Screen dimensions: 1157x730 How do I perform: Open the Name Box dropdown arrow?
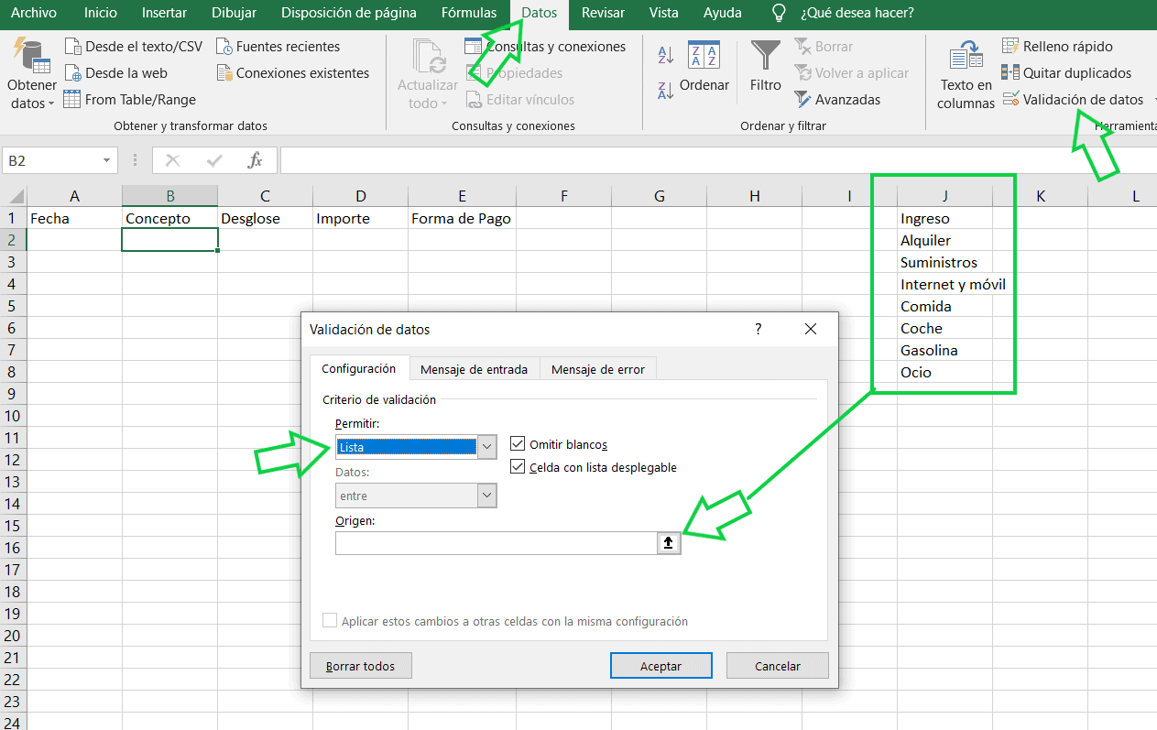107,160
